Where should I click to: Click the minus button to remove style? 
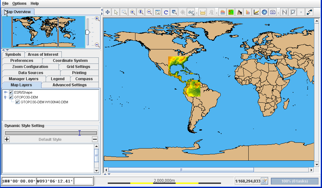[x=95, y=139]
